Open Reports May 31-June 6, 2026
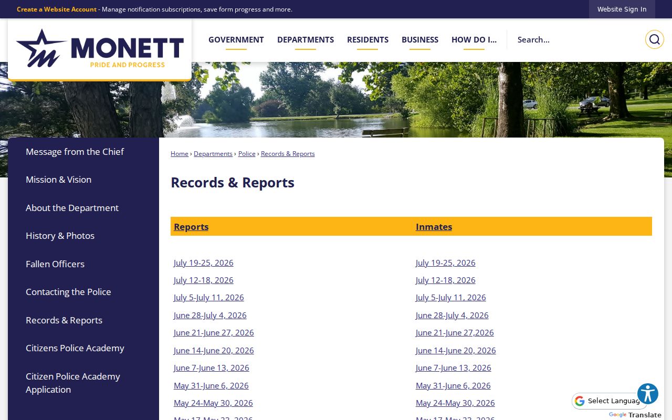This screenshot has height=420, width=672. (211, 386)
